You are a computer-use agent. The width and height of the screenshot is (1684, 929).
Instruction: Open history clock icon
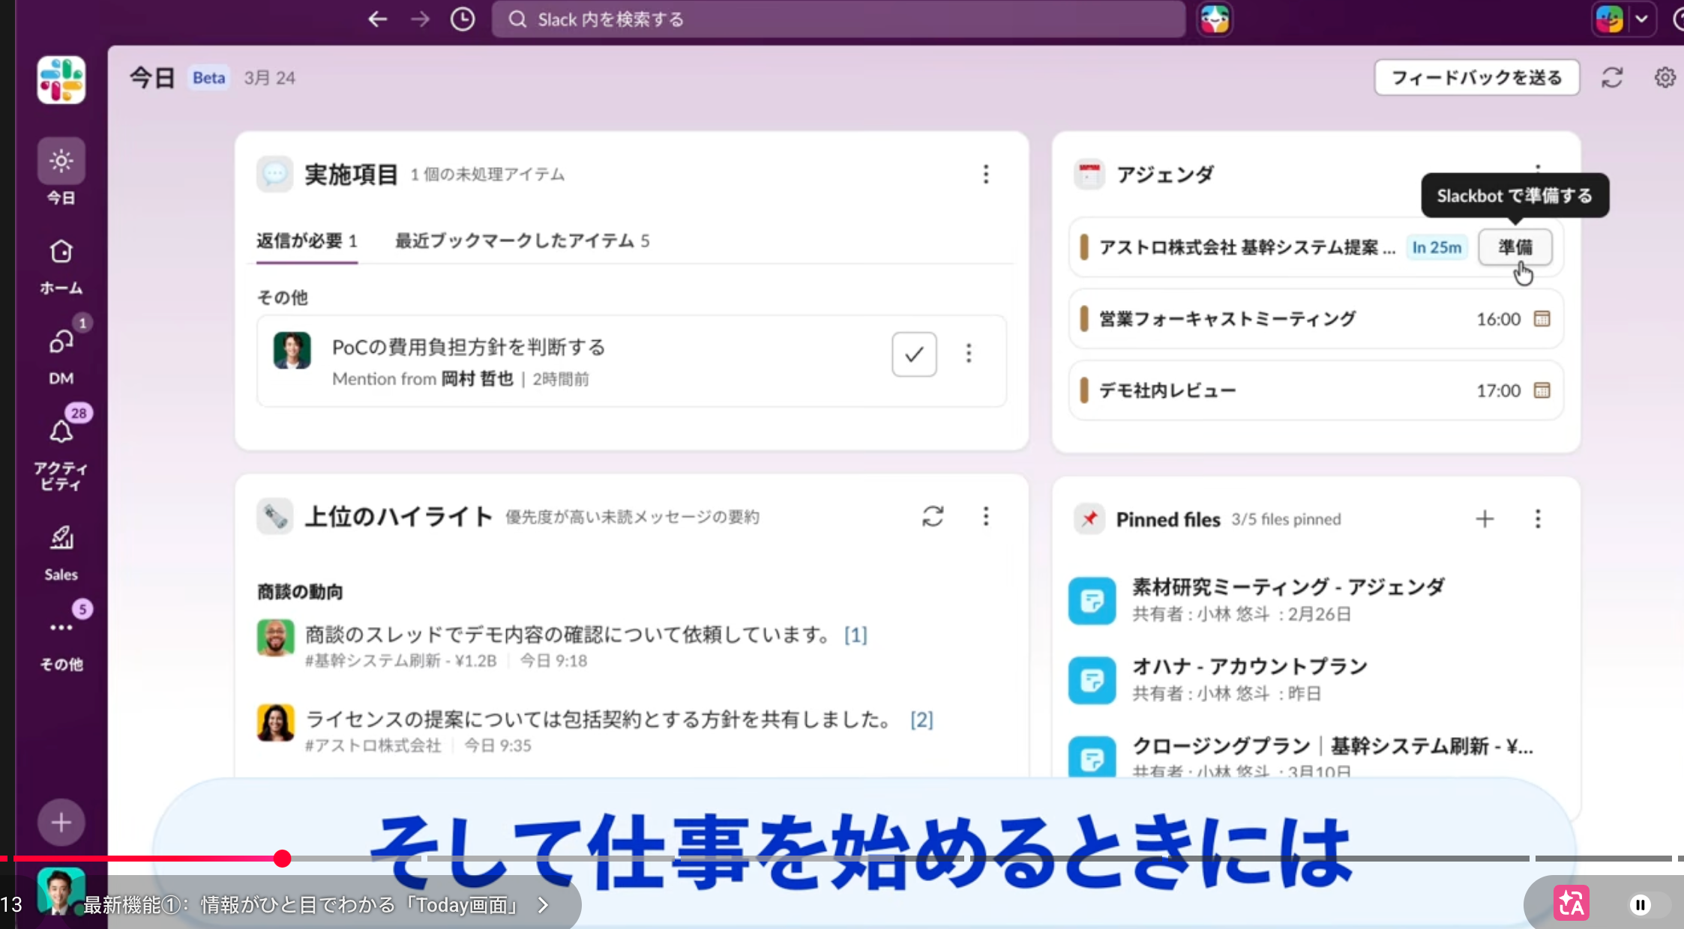[463, 19]
